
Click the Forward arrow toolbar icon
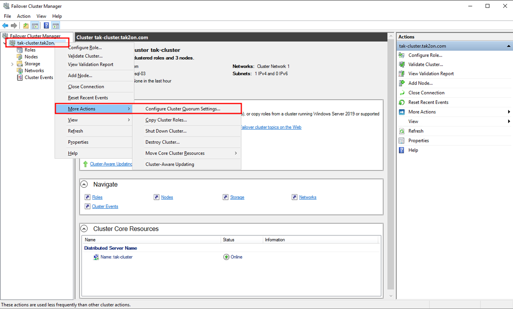(14, 26)
